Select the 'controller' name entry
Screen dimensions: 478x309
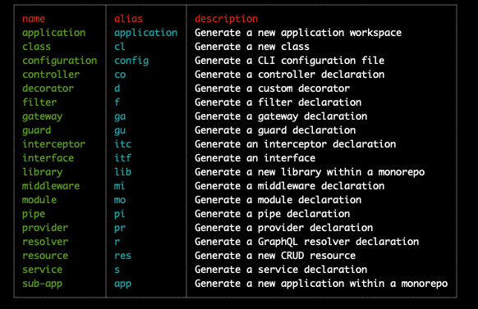[51, 75]
